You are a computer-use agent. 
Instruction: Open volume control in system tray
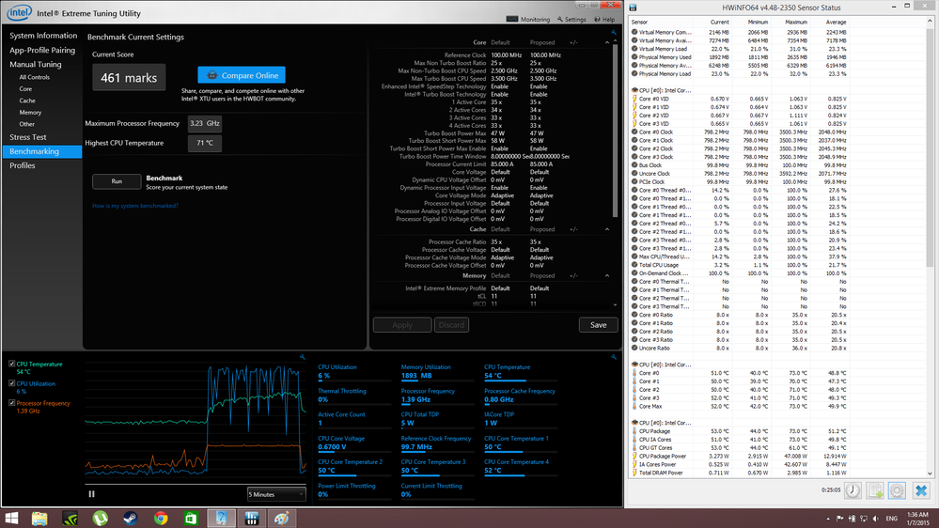click(875, 519)
